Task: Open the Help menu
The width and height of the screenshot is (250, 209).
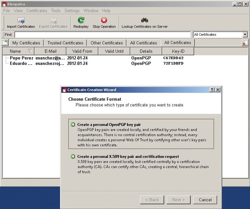Action: [106, 11]
